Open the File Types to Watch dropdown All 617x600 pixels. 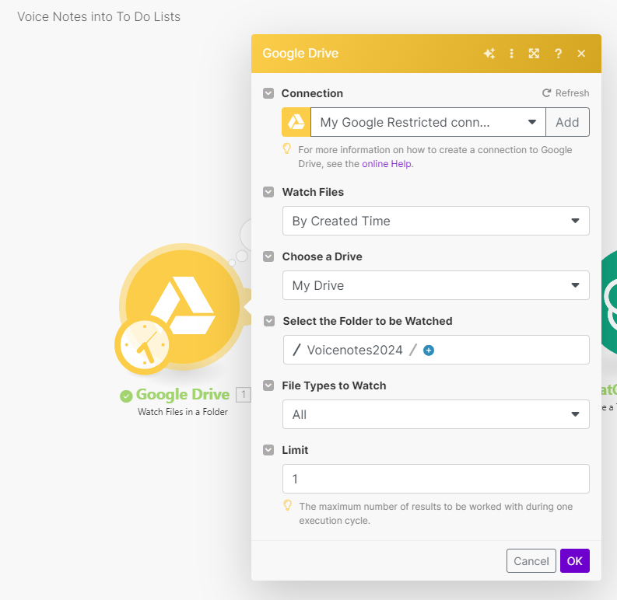pyautogui.click(x=436, y=414)
